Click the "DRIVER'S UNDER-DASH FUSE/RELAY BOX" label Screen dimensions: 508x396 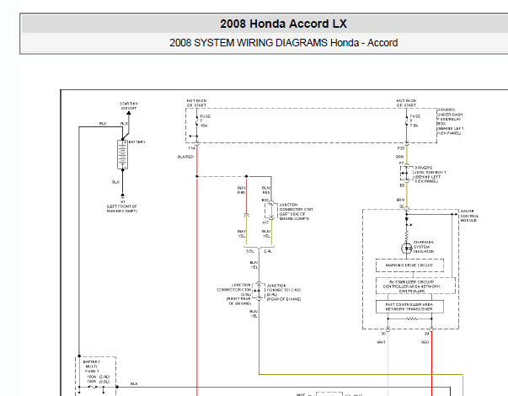tap(450, 121)
